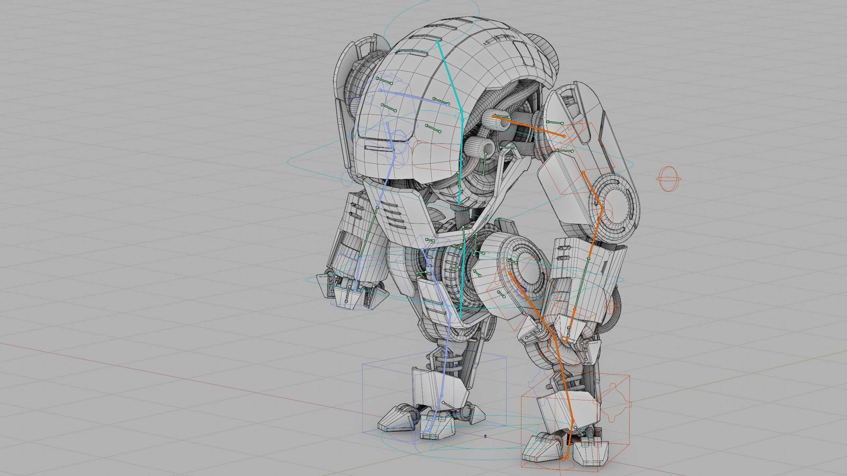847x476 pixels.
Task: Select the orange shoulder bone by the arm socket
Action: (x=529, y=126)
